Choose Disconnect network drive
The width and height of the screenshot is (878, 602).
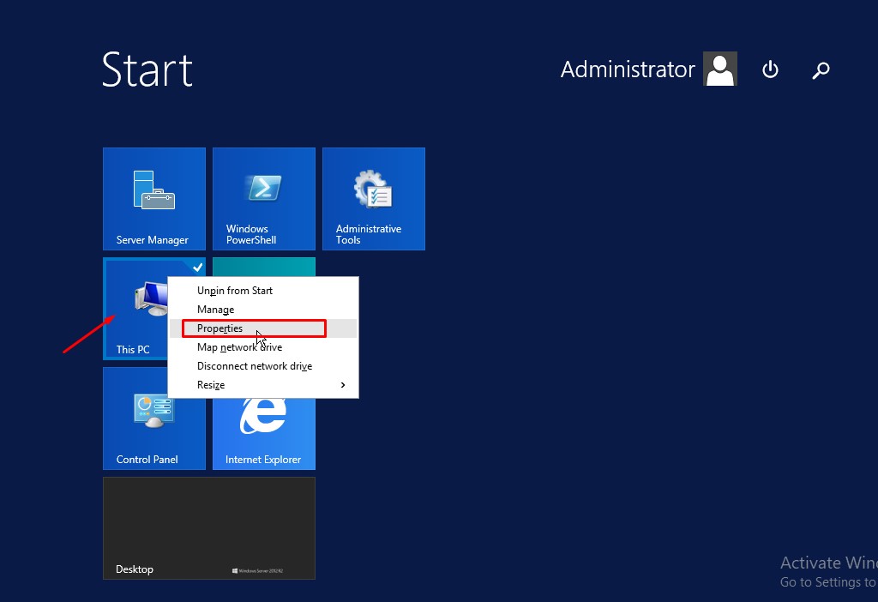coord(263,366)
